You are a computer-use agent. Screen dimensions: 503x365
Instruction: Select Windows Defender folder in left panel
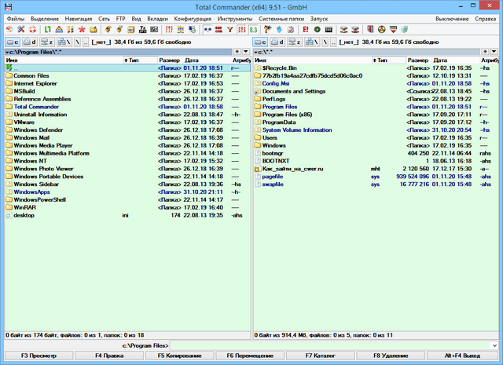click(38, 130)
